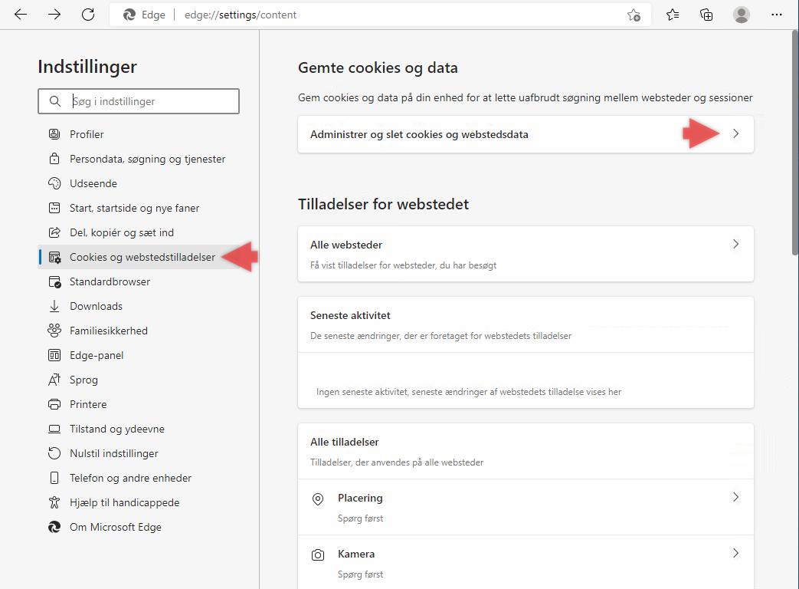This screenshot has height=589, width=799.
Task: Click the Nulstil indstillinger reset icon
Action: 54,453
